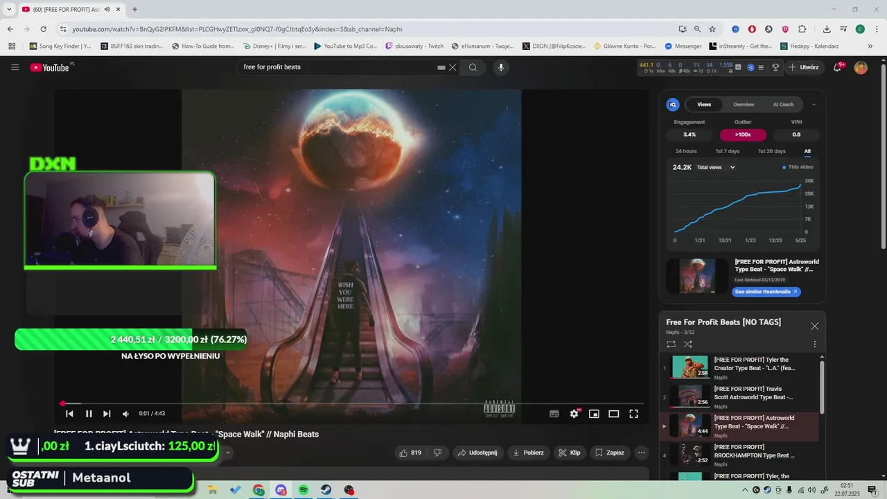Click the >100x outlier badge

click(743, 134)
